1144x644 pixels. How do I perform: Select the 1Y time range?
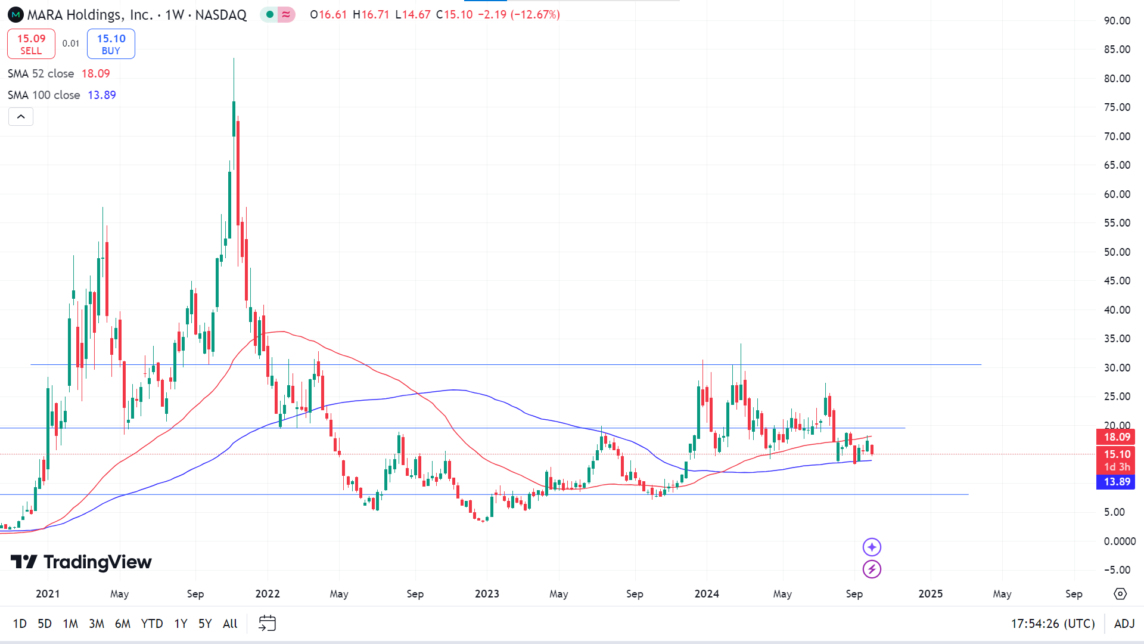(x=181, y=624)
